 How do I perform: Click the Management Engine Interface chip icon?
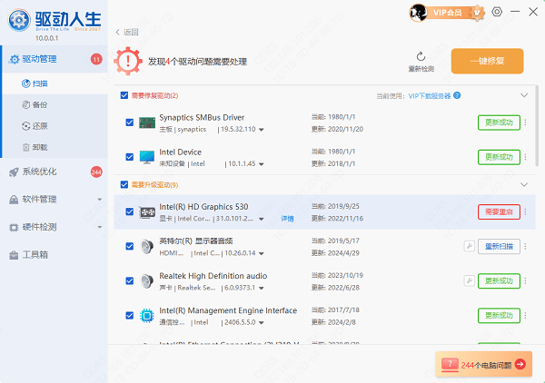(x=147, y=316)
